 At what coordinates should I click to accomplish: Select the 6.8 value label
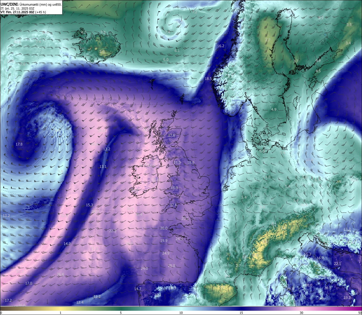tap(318, 60)
